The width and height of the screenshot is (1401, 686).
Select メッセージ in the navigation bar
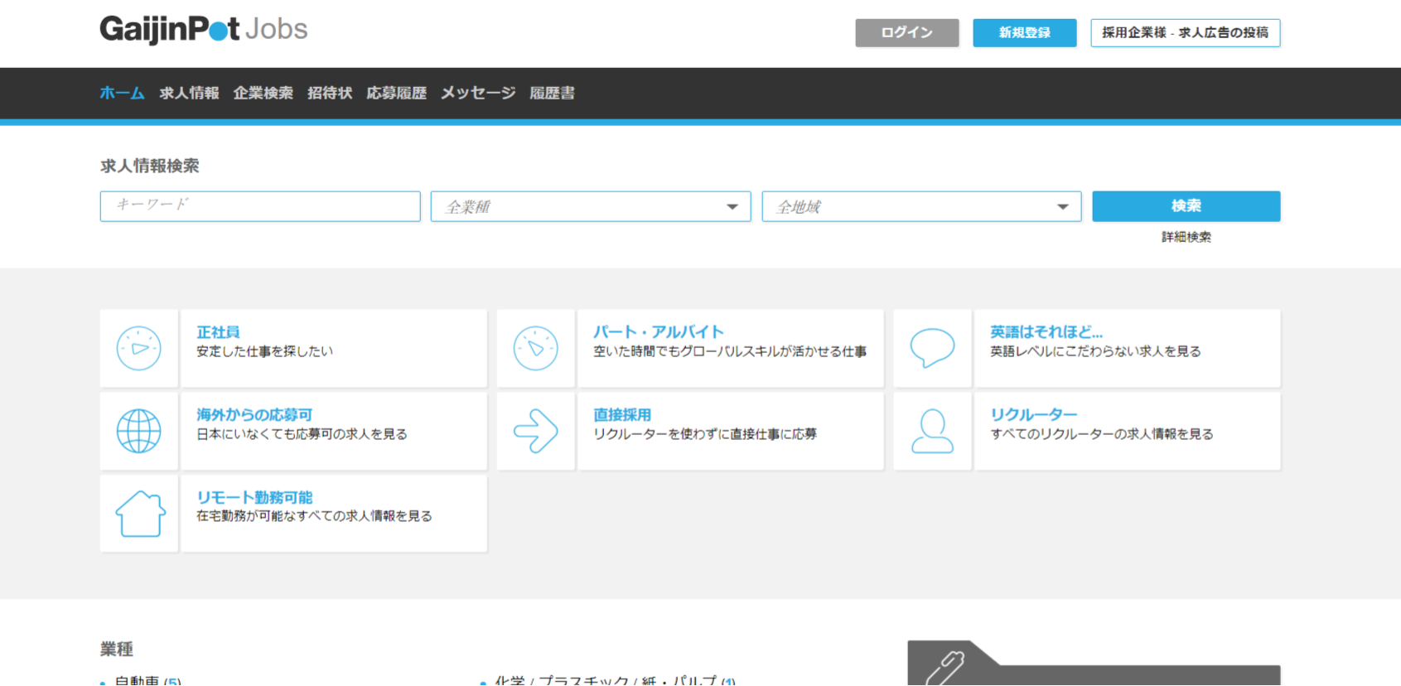(478, 93)
